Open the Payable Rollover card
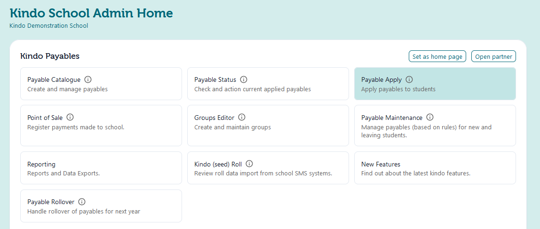Screen dimensions: 540x229 coord(101,206)
